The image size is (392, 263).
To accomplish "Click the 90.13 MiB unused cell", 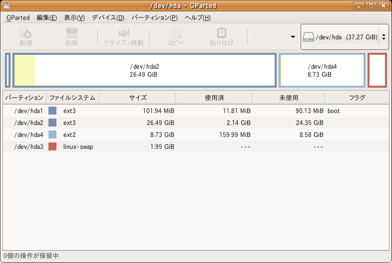I will click(309, 111).
